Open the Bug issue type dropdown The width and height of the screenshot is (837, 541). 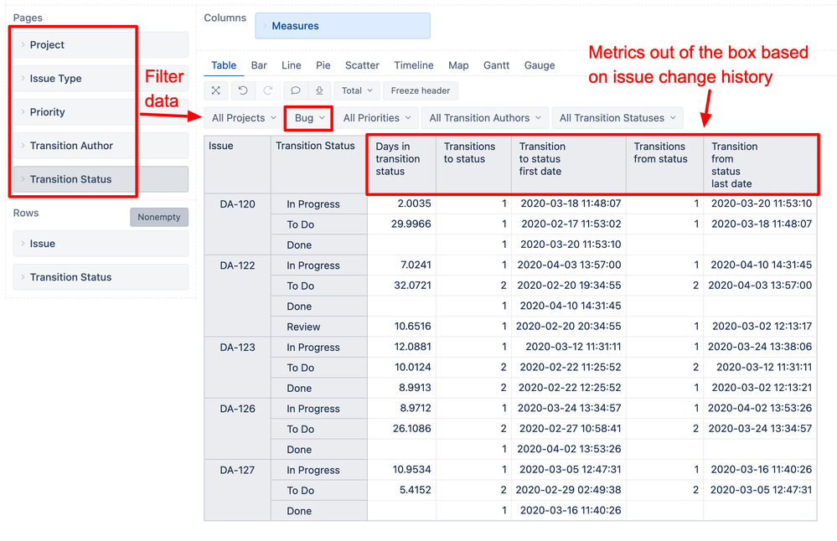[309, 118]
